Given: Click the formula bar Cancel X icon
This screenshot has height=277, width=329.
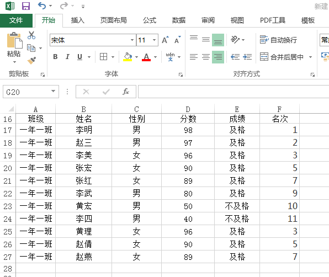Looking at the screenshot, I should [86, 92].
